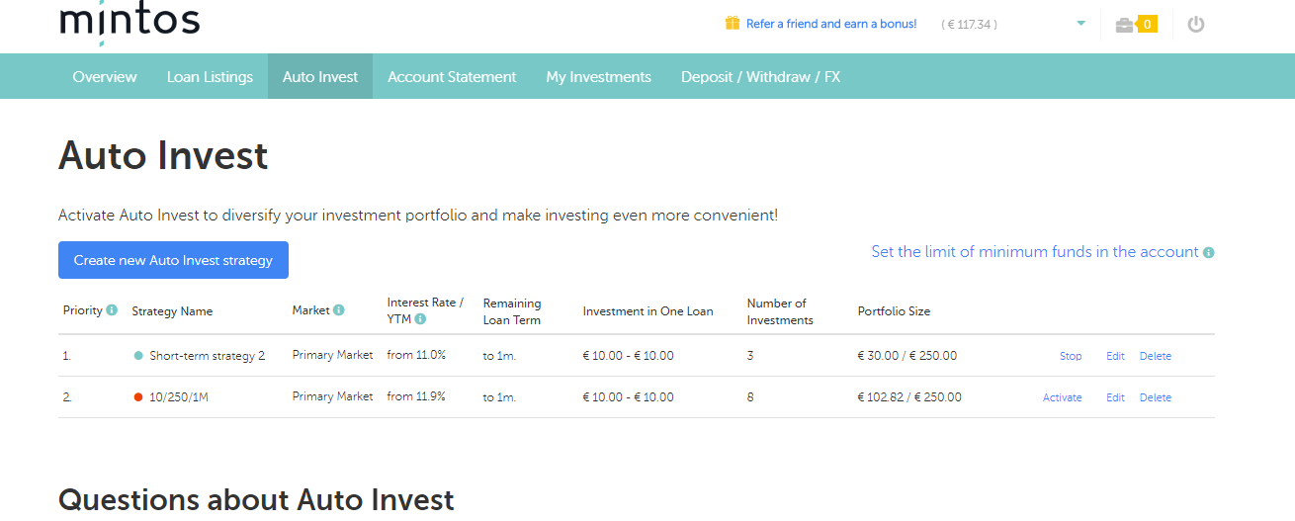Expand the account balance dropdown arrow
The width and height of the screenshot is (1295, 521).
tap(1080, 24)
